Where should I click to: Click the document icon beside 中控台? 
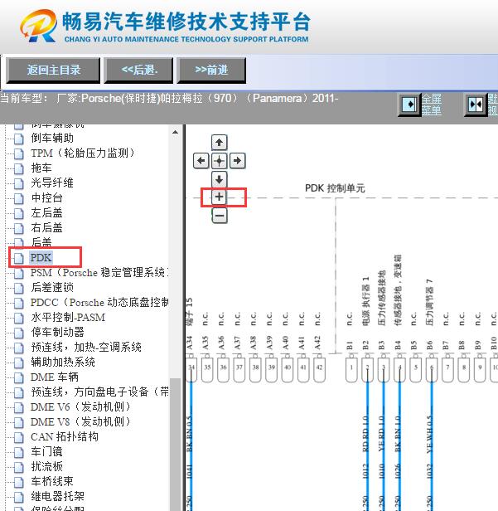click(19, 198)
